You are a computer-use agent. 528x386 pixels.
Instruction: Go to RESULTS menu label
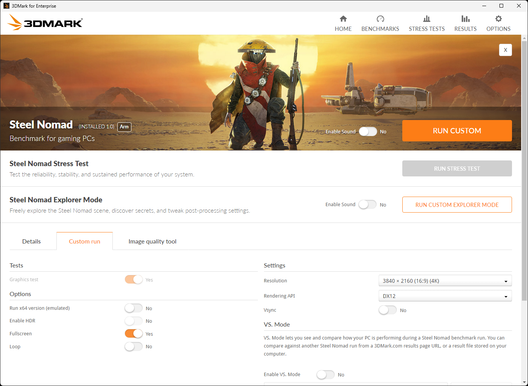coord(466,29)
